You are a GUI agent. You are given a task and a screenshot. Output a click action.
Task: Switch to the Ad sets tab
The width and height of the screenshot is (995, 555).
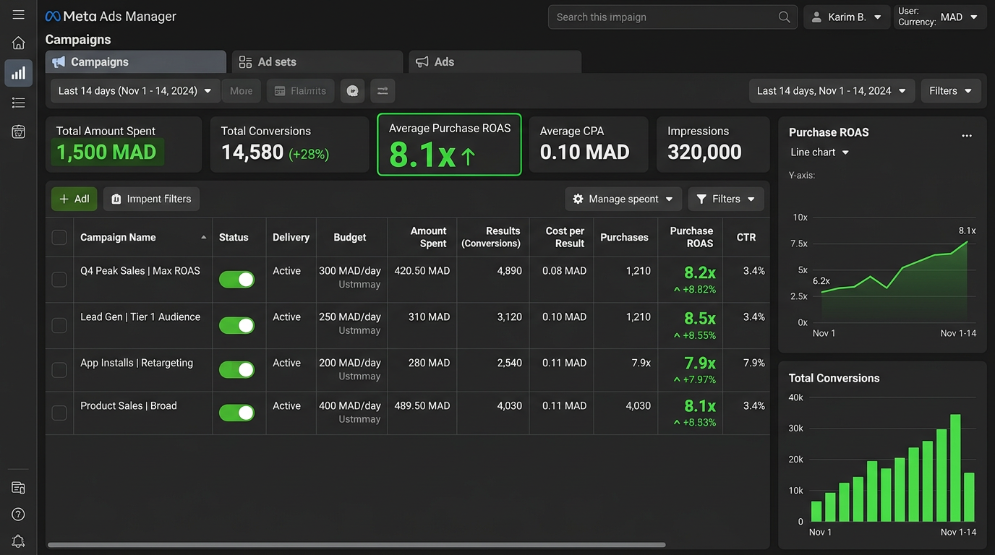coord(317,61)
